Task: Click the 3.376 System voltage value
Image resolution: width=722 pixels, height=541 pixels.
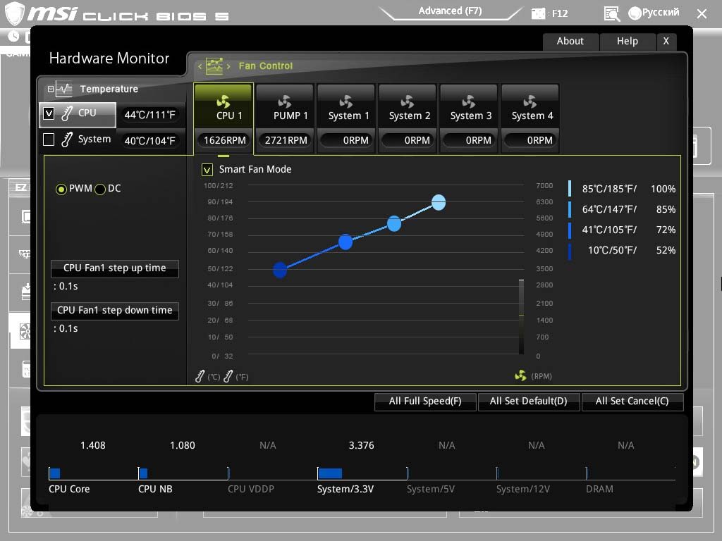Action: tap(362, 445)
